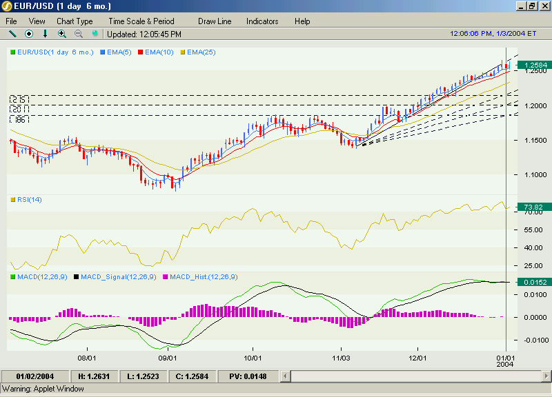This screenshot has height=397, width=552.
Task: Close the EUR/USD chart window
Action: pyautogui.click(x=544, y=6)
